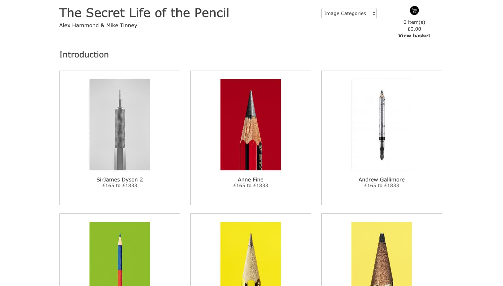Open the Anne Fine red pencil image
The image size is (503, 286).
(x=250, y=125)
